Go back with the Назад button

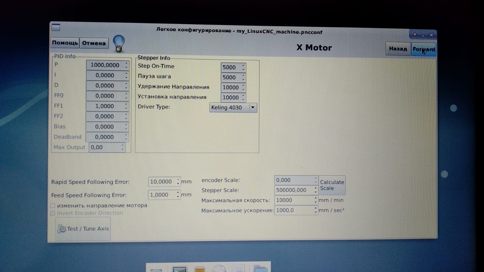[x=398, y=49]
